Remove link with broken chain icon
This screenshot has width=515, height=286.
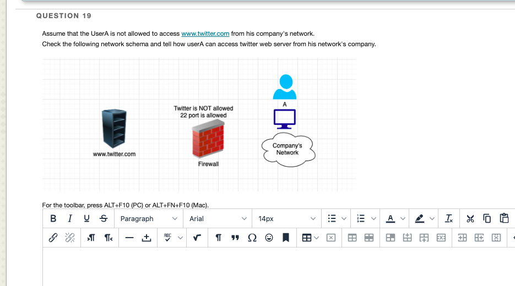pos(69,238)
